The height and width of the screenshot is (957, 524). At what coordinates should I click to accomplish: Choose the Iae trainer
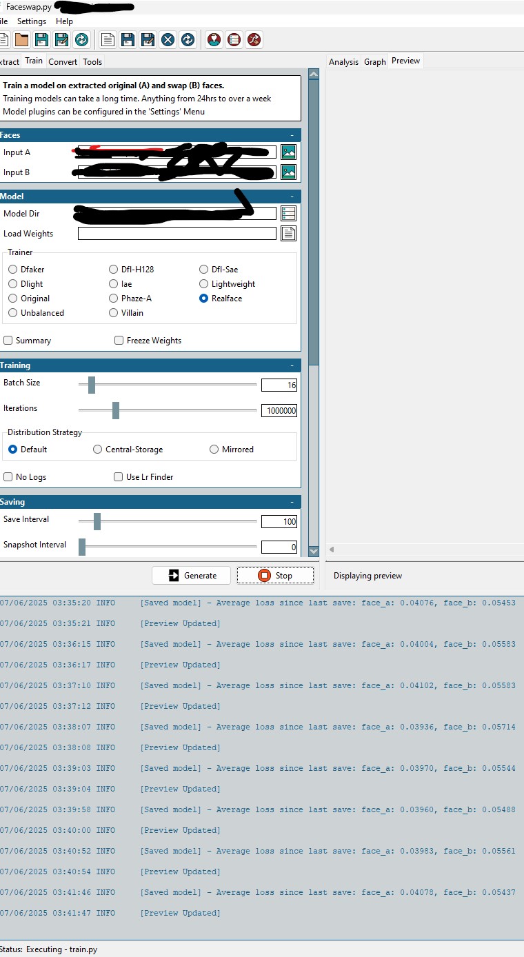click(x=121, y=284)
